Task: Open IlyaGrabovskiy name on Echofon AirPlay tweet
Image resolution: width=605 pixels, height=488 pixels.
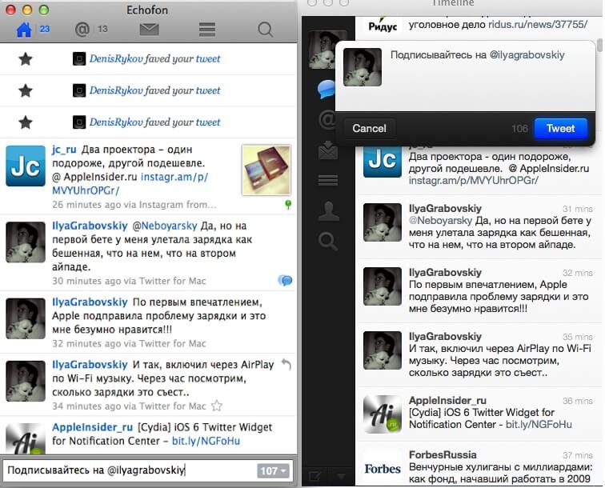Action: tap(90, 365)
